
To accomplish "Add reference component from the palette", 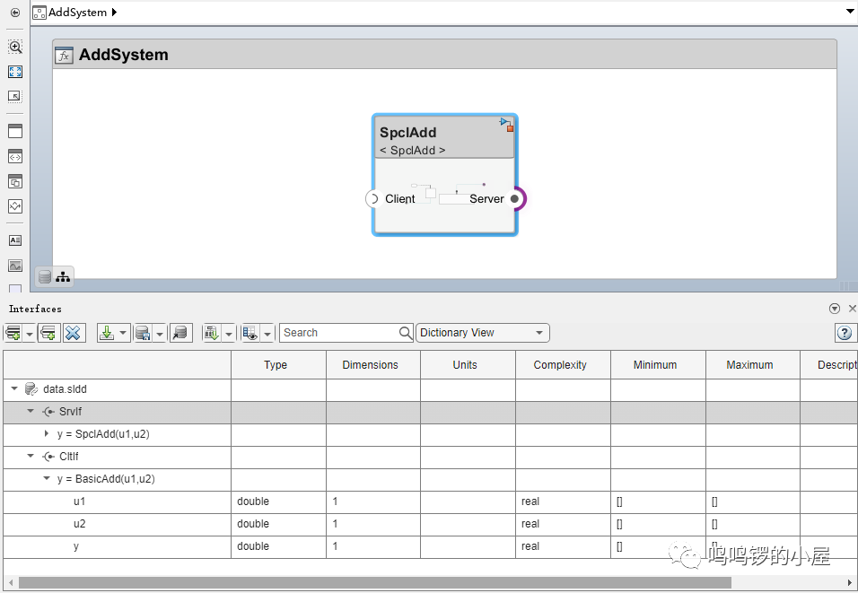I will tap(15, 156).
